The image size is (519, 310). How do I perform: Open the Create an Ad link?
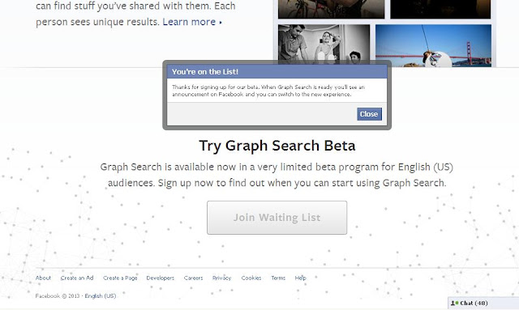pyautogui.click(x=77, y=278)
